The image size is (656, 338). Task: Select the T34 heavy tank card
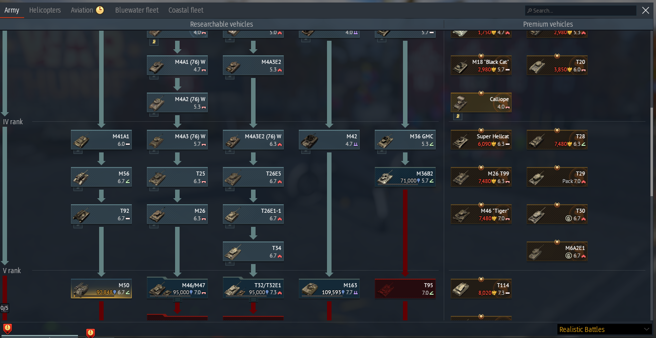pyautogui.click(x=253, y=251)
